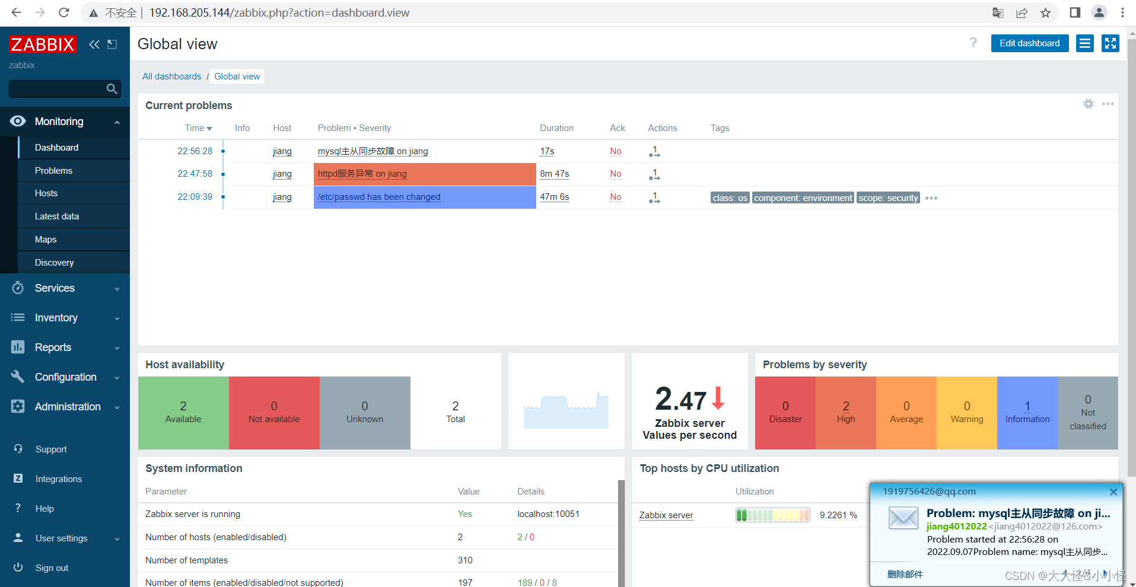Image resolution: width=1136 pixels, height=587 pixels.
Task: Click the blue Information severity tile
Action: [x=1027, y=413]
